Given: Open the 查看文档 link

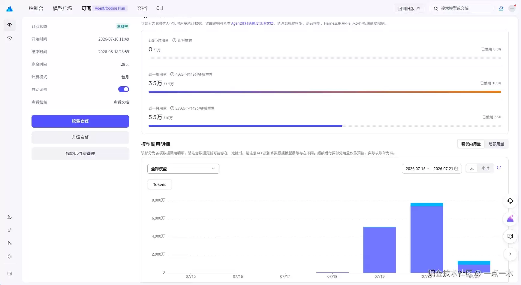Looking at the screenshot, I should pyautogui.click(x=121, y=102).
